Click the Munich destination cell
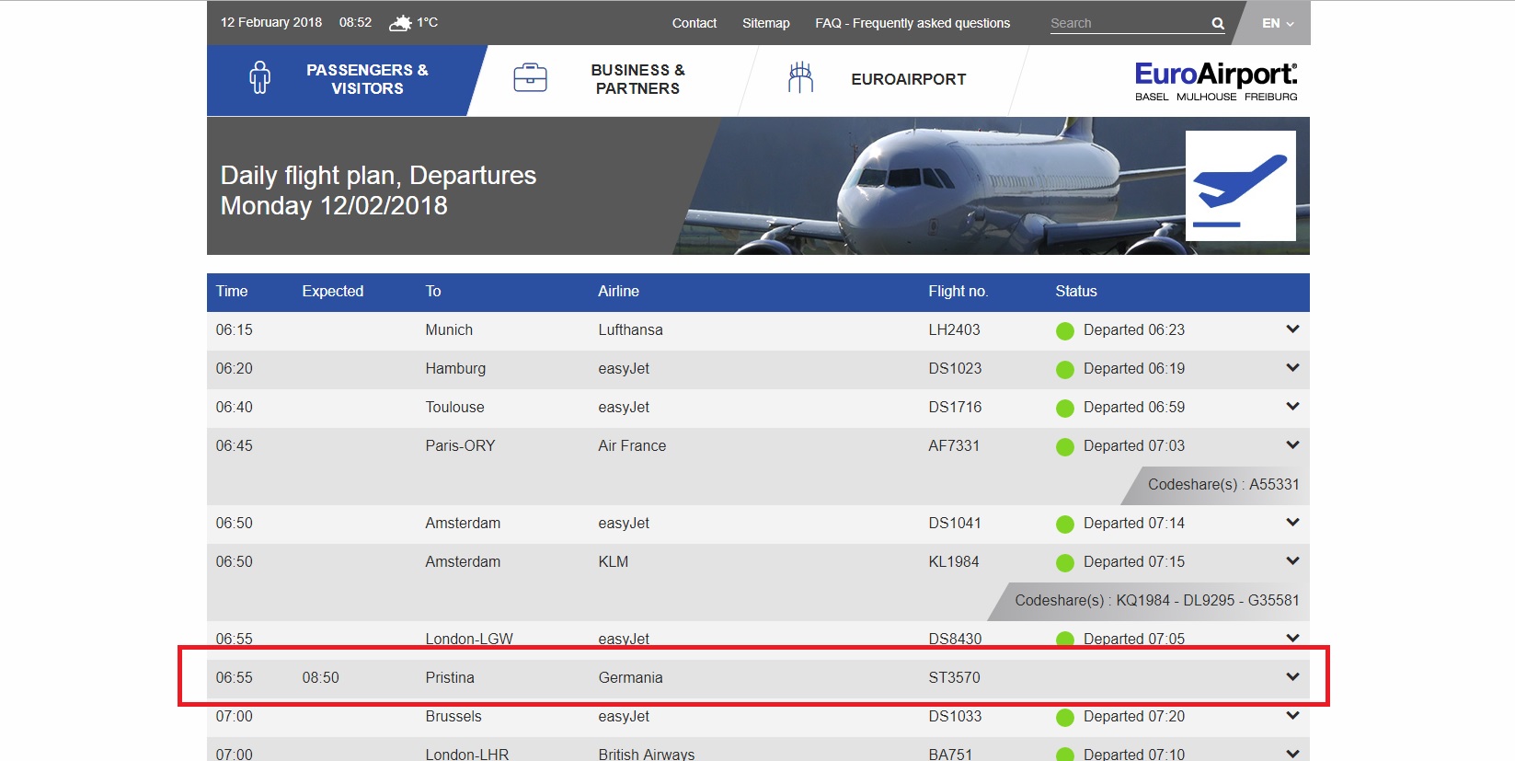The image size is (1515, 761). (449, 329)
